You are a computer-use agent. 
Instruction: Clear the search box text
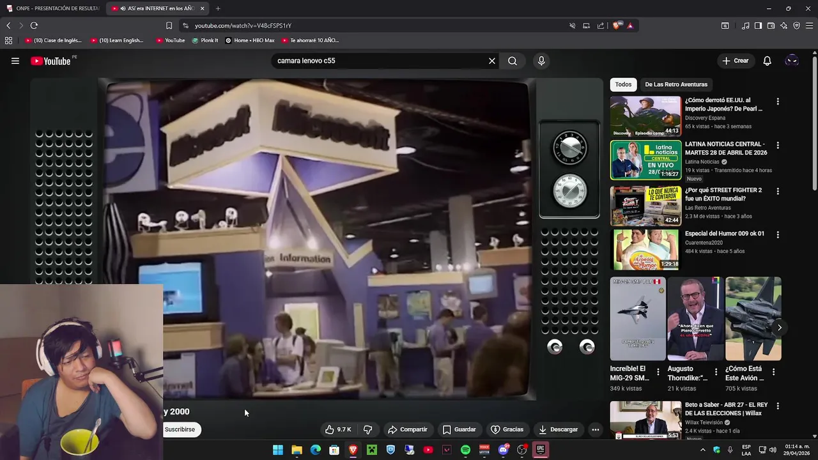point(492,61)
